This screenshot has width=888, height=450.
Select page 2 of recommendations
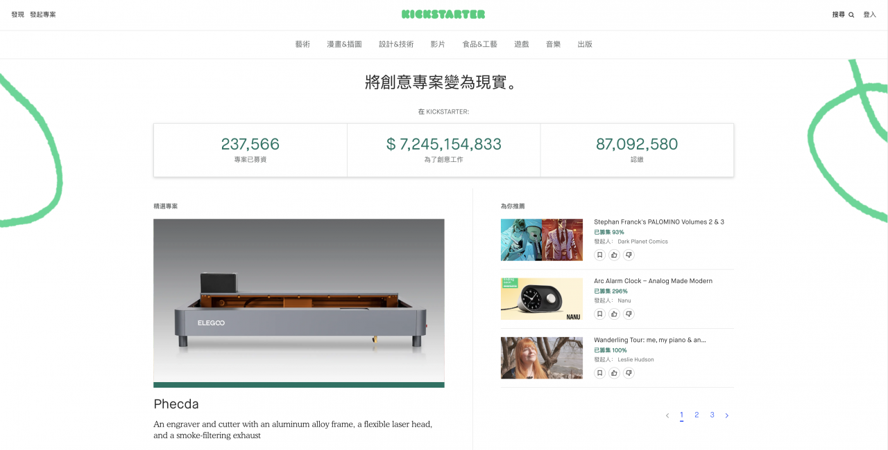(x=697, y=415)
